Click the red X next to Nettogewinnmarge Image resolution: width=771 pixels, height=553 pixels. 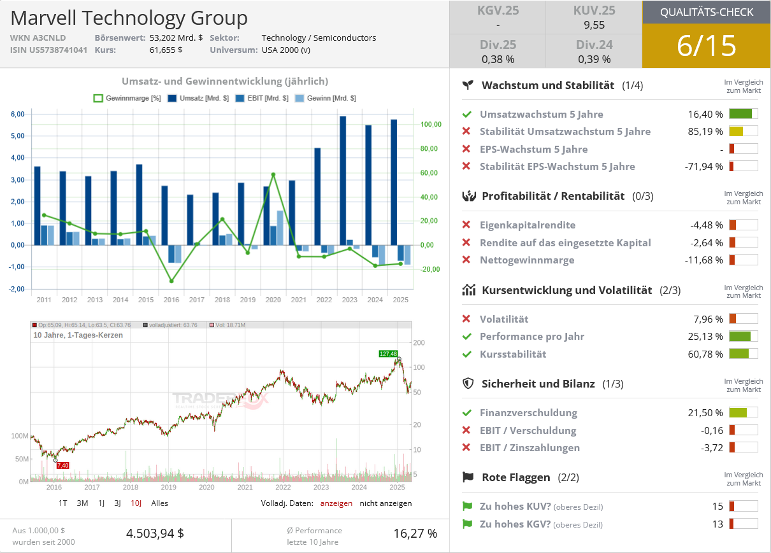point(467,260)
